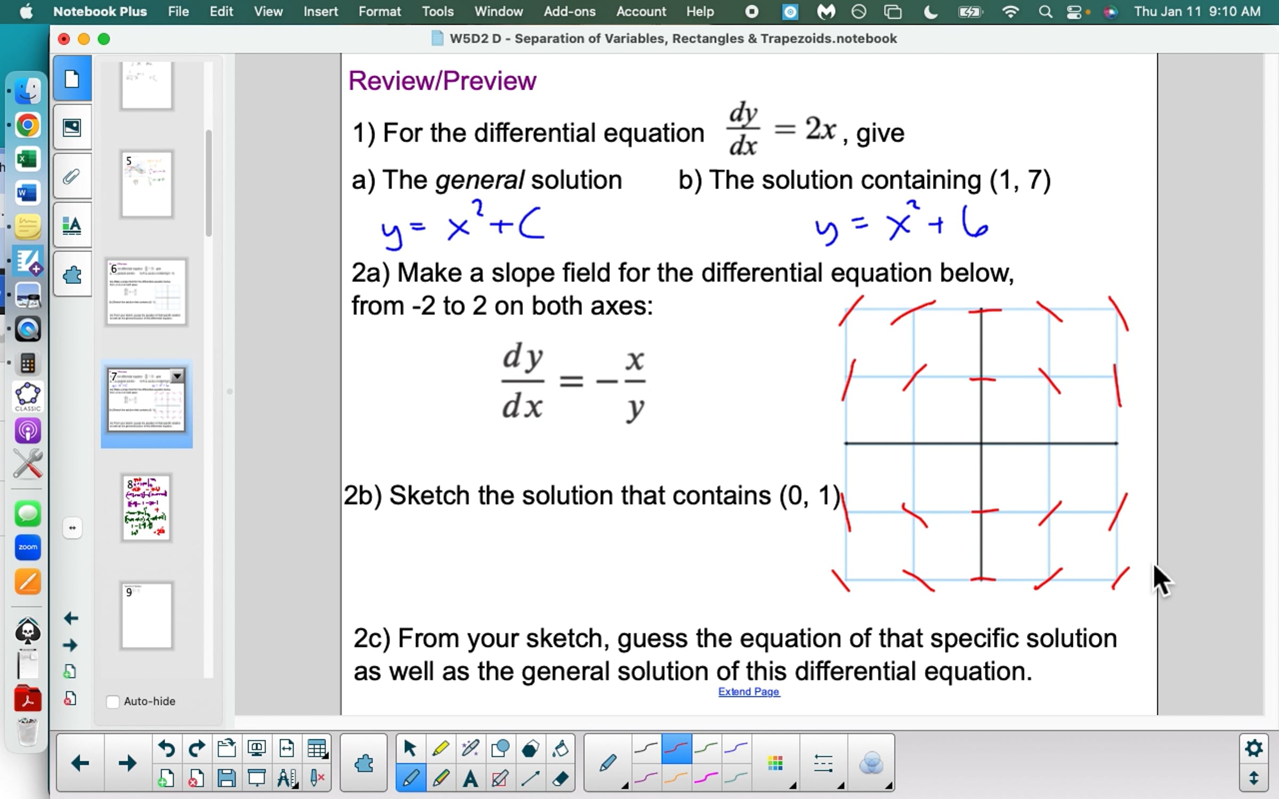1279x799 pixels.
Task: Select the Magic Pen tool
Action: pos(470,749)
